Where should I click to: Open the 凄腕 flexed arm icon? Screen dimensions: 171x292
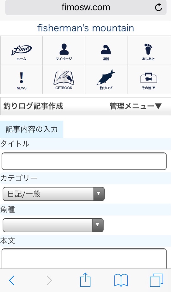point(106,51)
